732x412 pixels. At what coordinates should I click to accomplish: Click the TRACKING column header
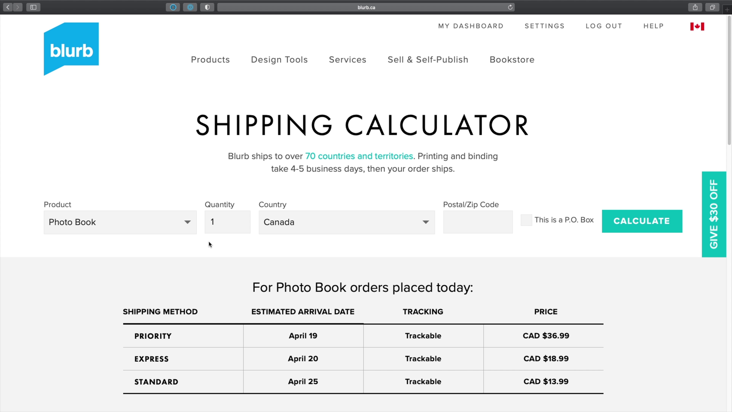(x=423, y=312)
